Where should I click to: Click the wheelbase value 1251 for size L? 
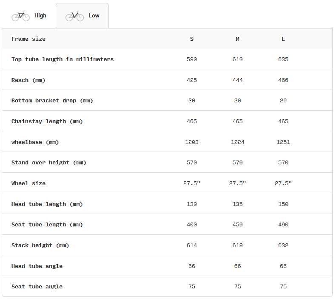(x=283, y=142)
